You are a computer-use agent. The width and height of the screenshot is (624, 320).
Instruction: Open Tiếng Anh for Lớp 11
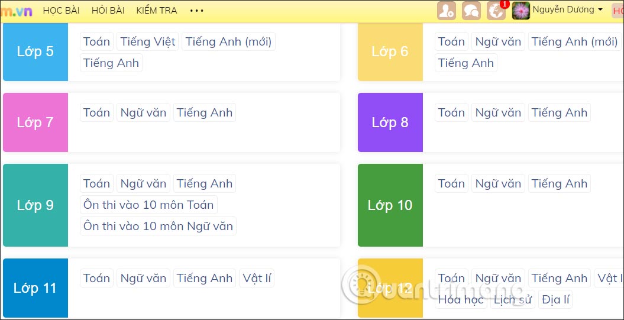tap(205, 278)
